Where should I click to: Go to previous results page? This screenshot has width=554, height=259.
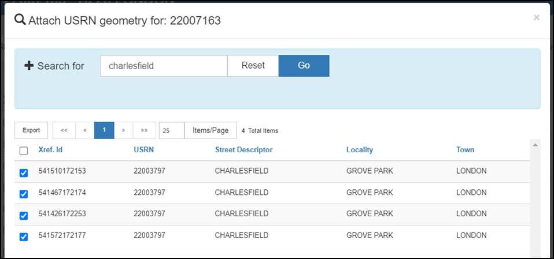pos(85,130)
